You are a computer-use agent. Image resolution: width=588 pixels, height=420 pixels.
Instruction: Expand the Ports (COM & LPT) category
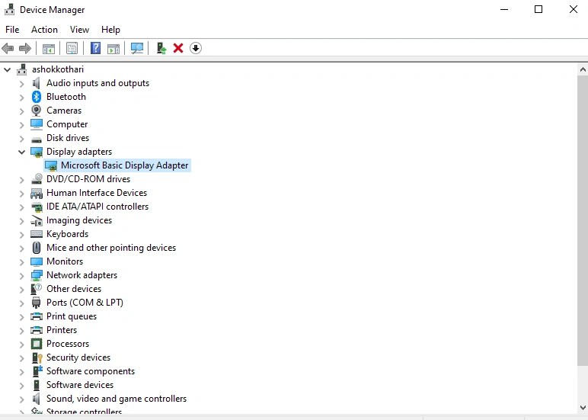coord(22,303)
